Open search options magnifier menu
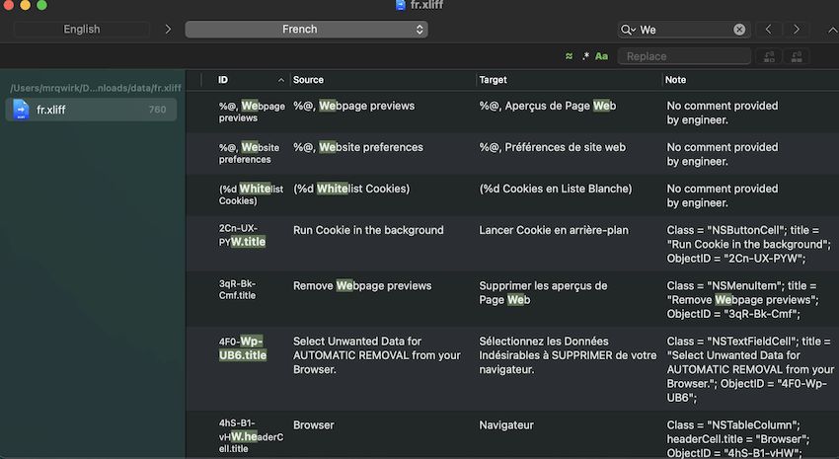839x459 pixels. pyautogui.click(x=628, y=30)
